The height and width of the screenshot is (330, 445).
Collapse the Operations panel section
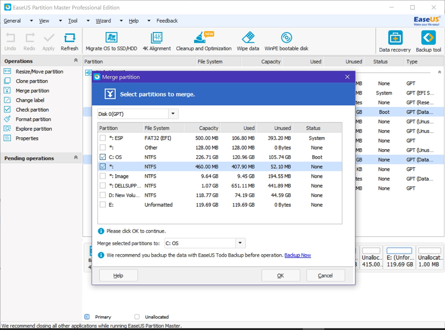click(x=76, y=61)
